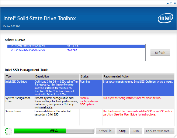Click the Description column header
This screenshot has width=177, height=138.
(x=57, y=76)
